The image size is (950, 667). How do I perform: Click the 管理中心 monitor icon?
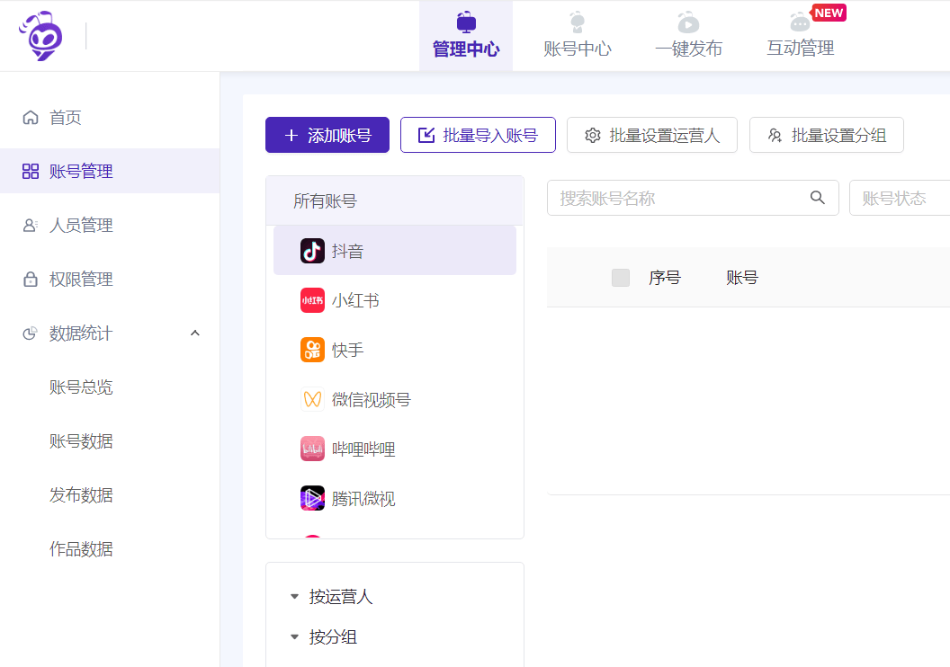coord(466,22)
